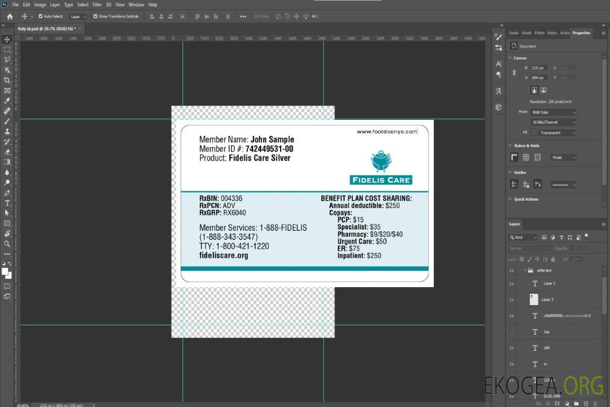Click the canvas height H field
This screenshot has height=407, width=610.
(x=539, y=78)
